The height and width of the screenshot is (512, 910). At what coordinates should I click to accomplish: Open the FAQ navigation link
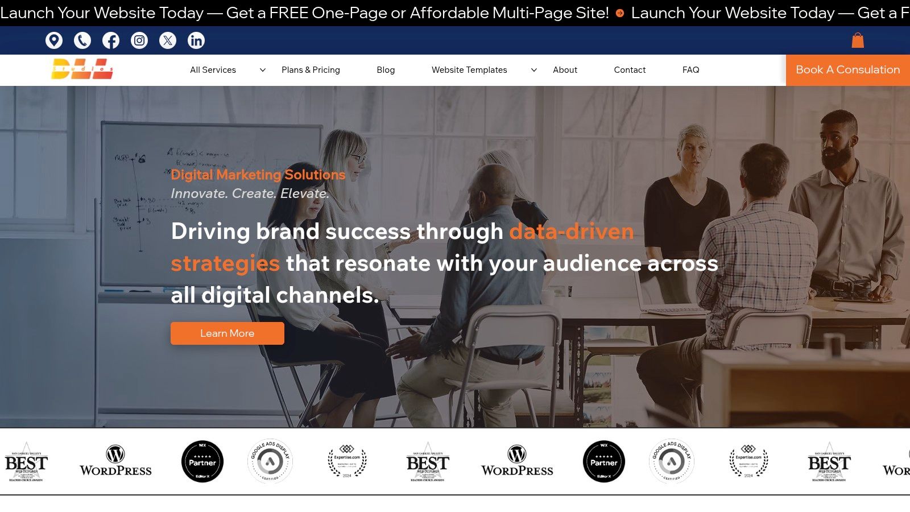pyautogui.click(x=690, y=70)
